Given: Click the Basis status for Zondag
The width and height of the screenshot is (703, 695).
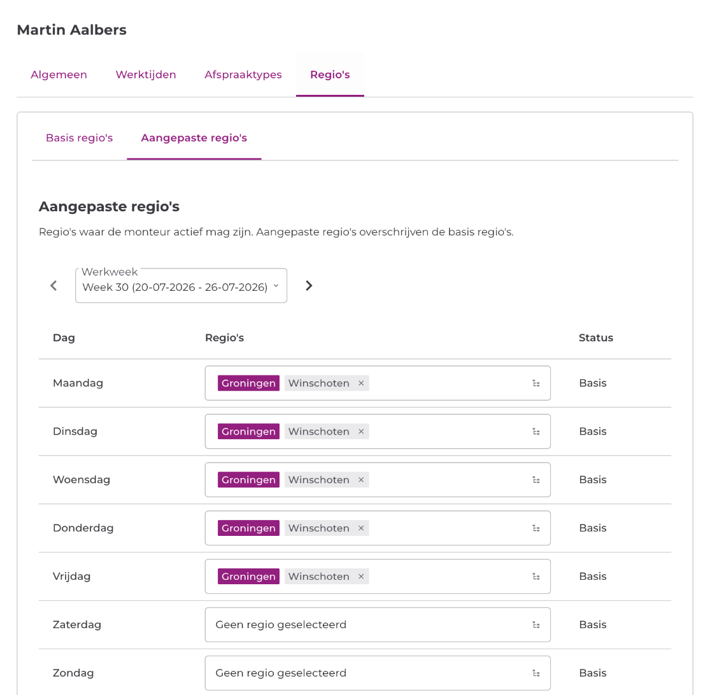Looking at the screenshot, I should (593, 673).
